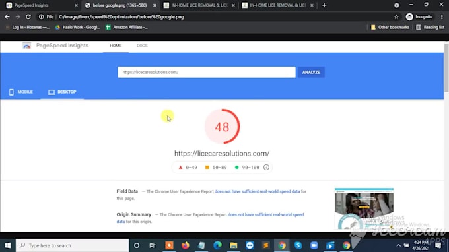Screen dimensions: 449x252
Task: Open Origin Summary insufficient speed data link
Action: coord(265,215)
